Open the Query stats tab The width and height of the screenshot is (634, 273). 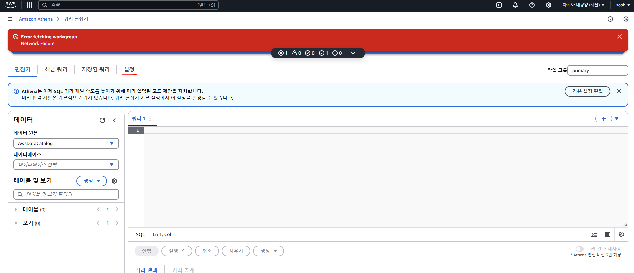click(183, 270)
